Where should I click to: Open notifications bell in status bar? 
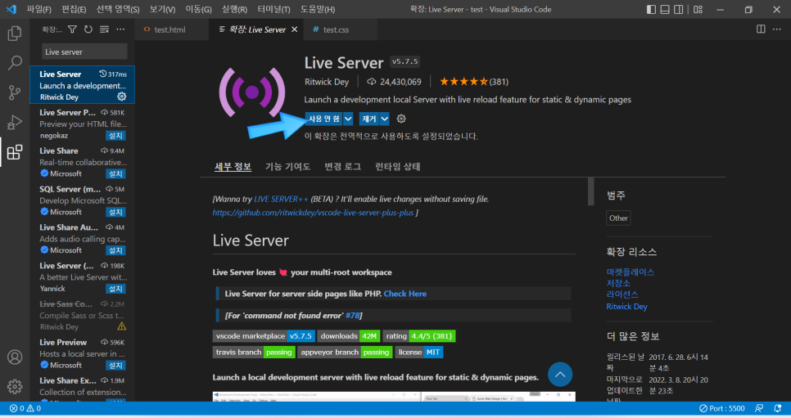[x=777, y=408]
